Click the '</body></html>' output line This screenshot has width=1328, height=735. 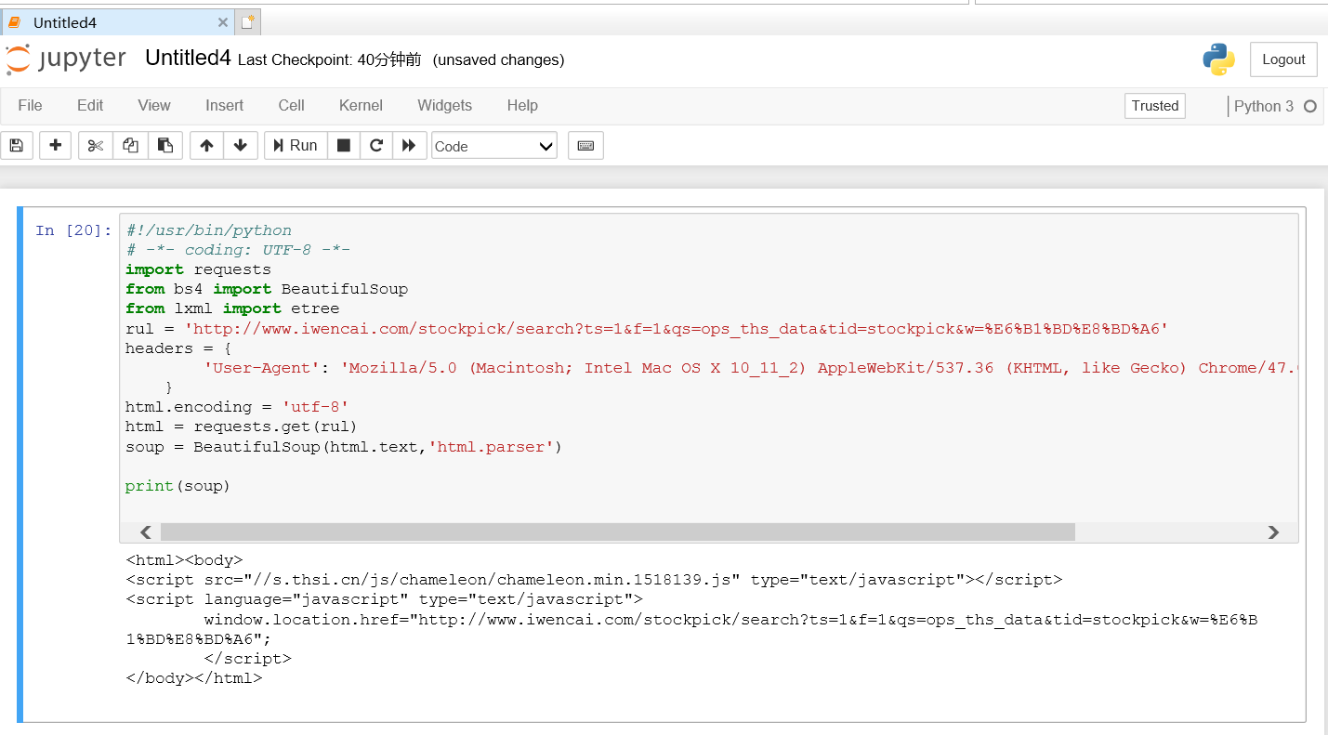click(194, 678)
